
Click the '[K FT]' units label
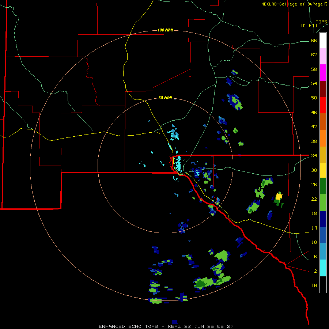pyautogui.click(x=309, y=26)
